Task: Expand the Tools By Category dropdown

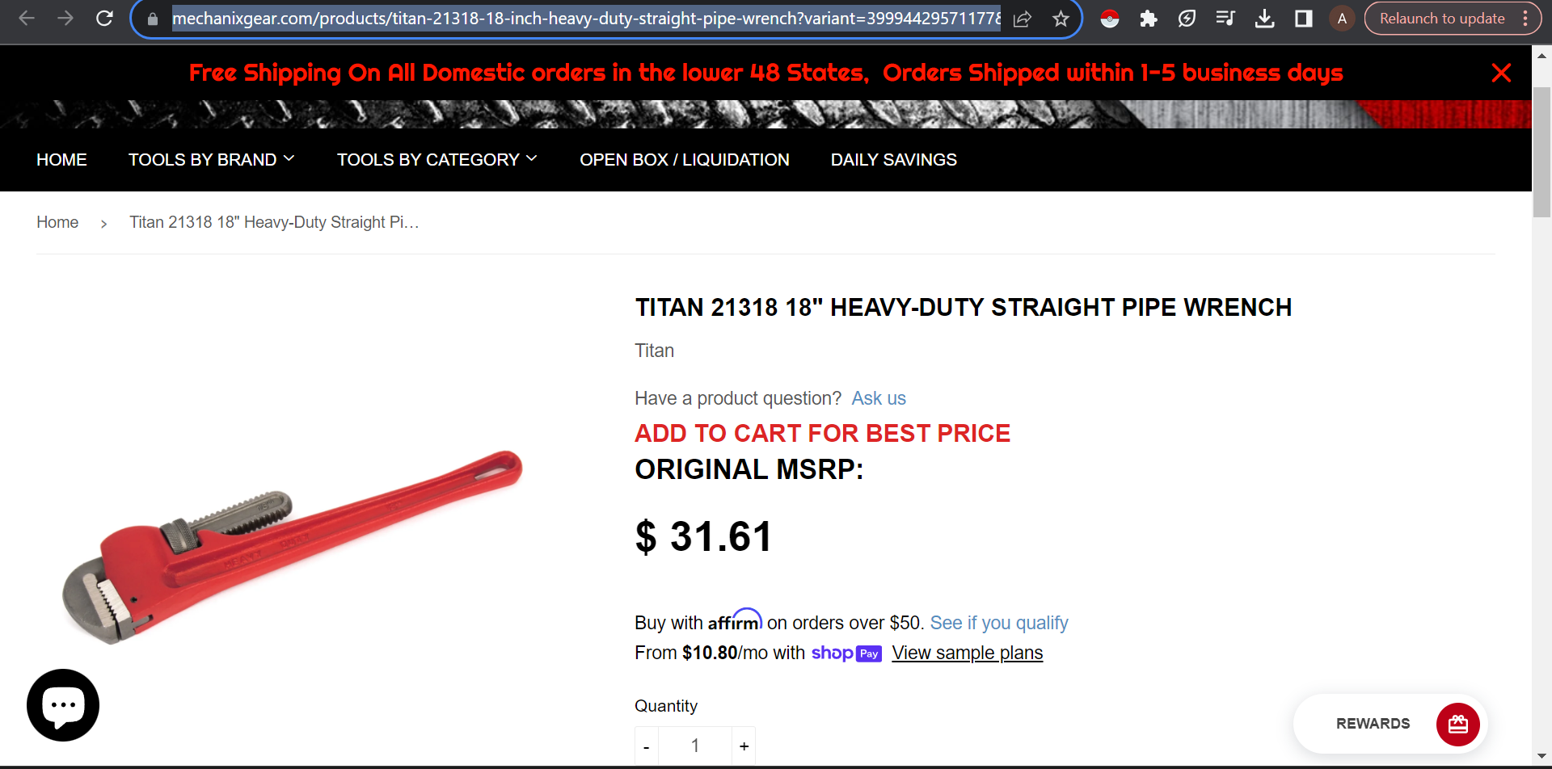Action: click(436, 160)
